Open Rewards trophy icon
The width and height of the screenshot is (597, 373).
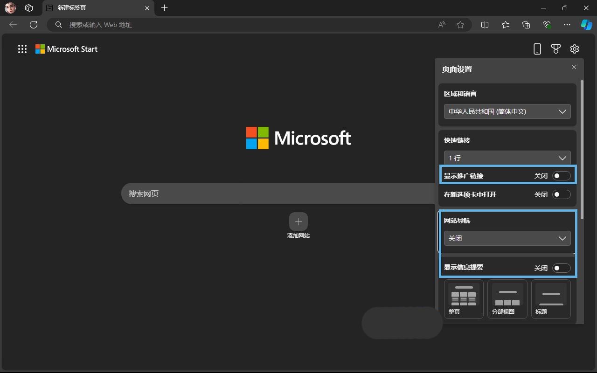click(555, 49)
